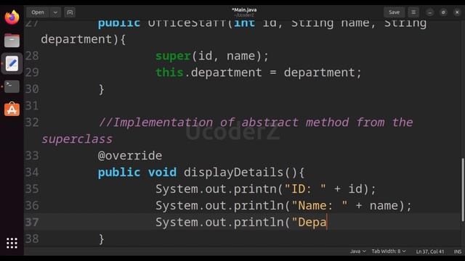
Task: Click super(id, name); on line 28
Action: (x=211, y=56)
